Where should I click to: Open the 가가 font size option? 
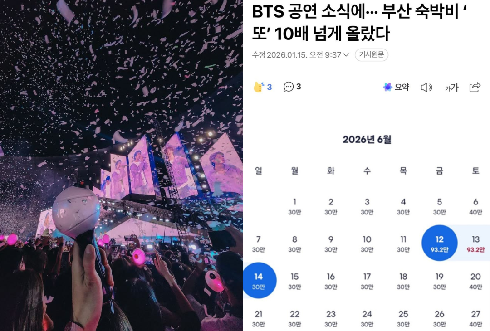pyautogui.click(x=451, y=88)
